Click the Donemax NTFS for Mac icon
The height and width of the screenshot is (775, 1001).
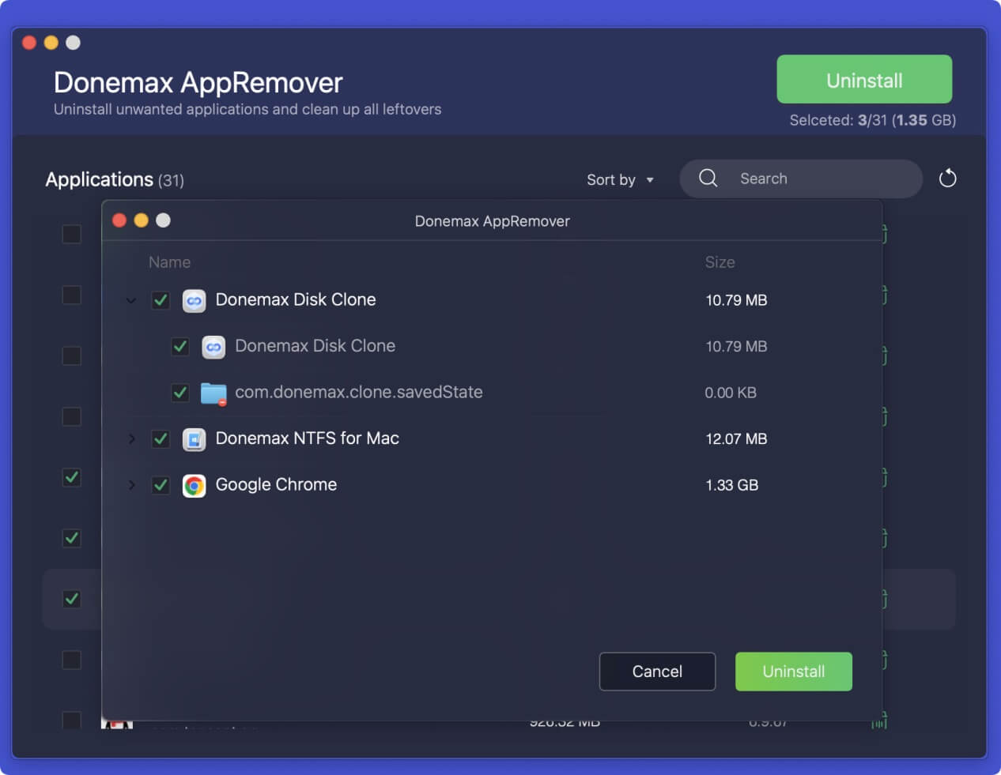pyautogui.click(x=194, y=439)
